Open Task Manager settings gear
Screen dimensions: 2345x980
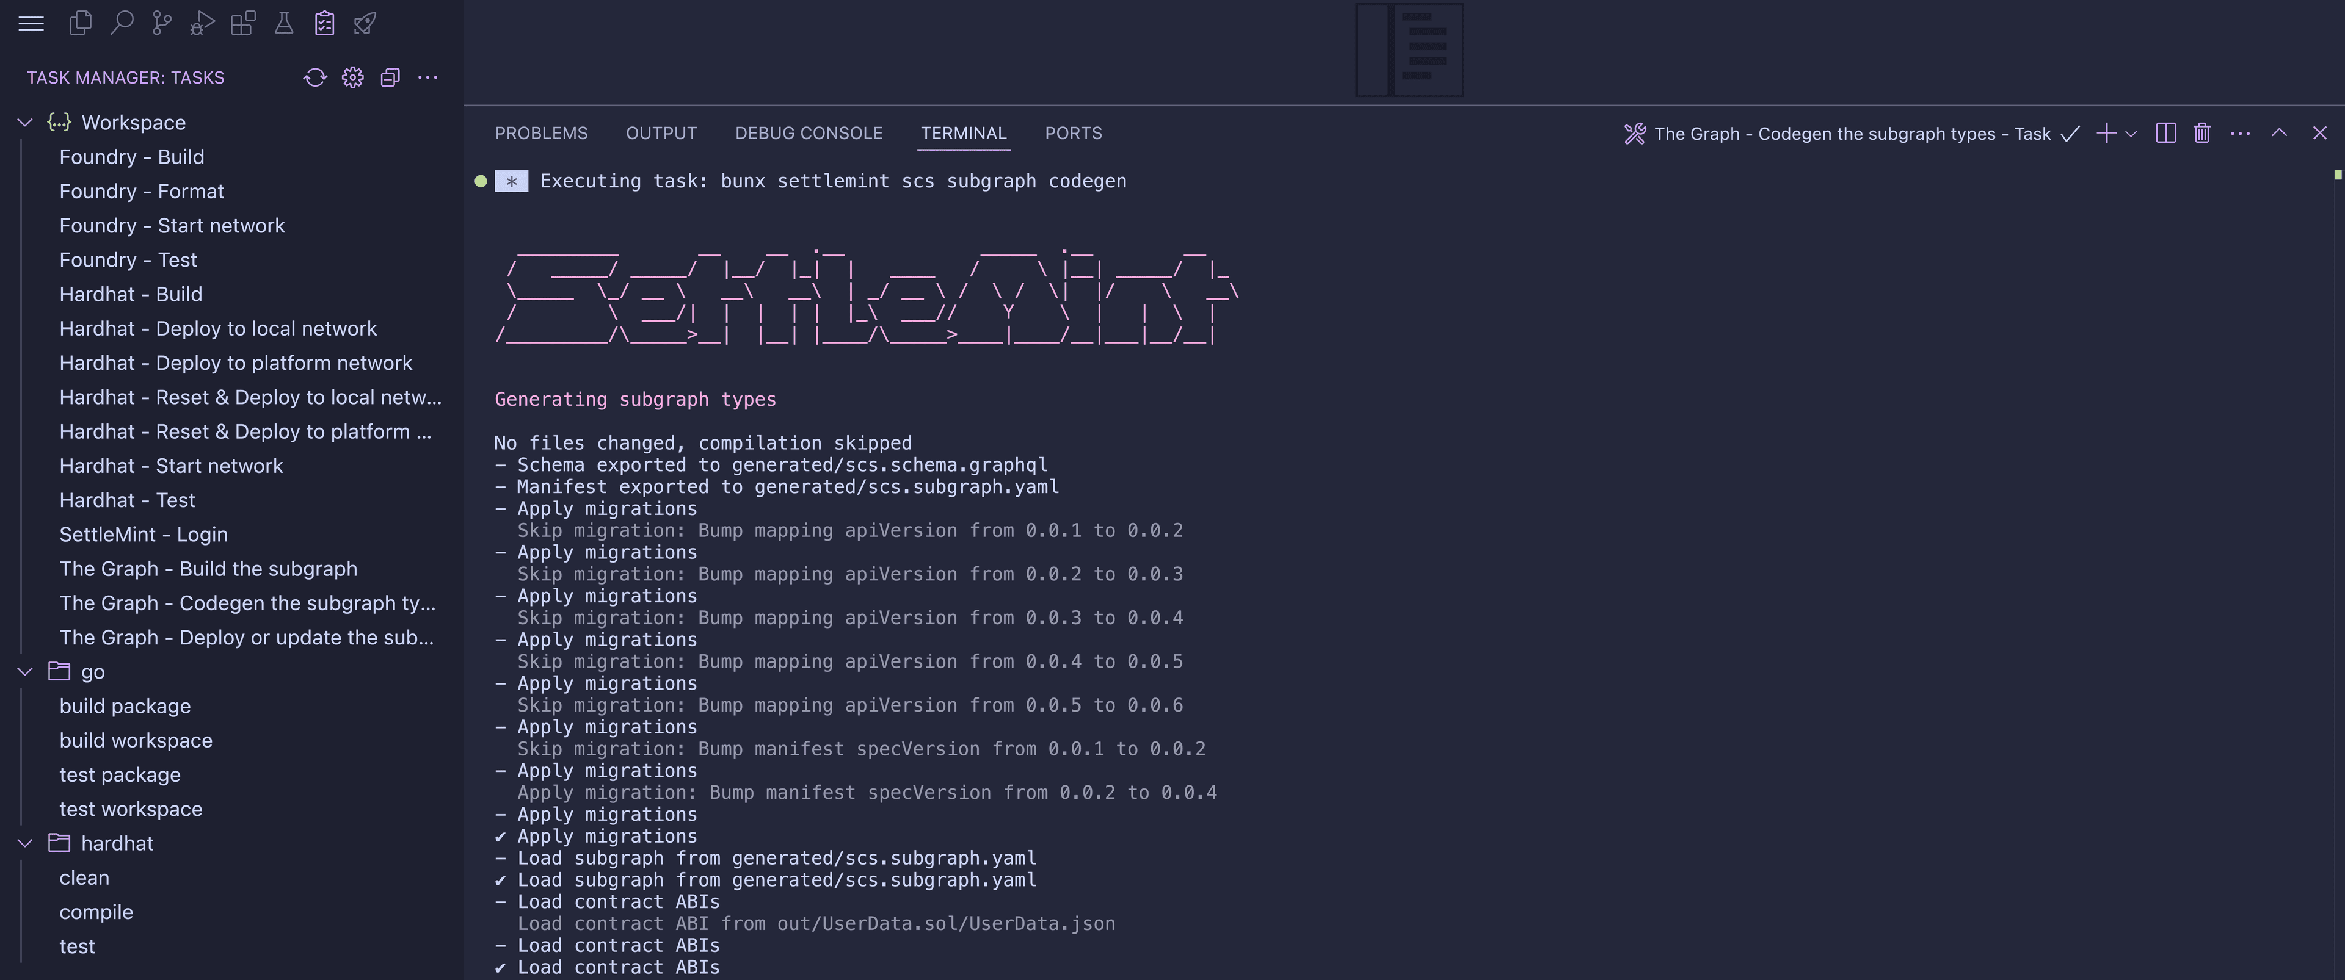click(x=352, y=77)
